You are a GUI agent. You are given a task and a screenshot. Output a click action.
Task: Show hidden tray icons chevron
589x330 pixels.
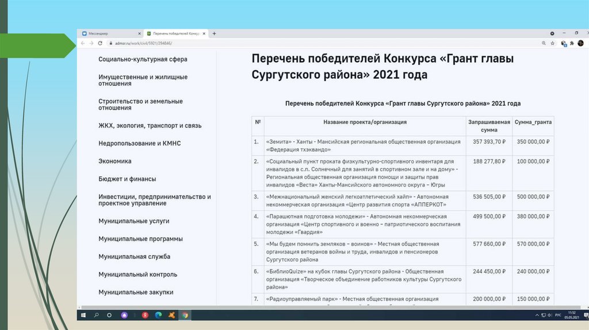[537, 315]
